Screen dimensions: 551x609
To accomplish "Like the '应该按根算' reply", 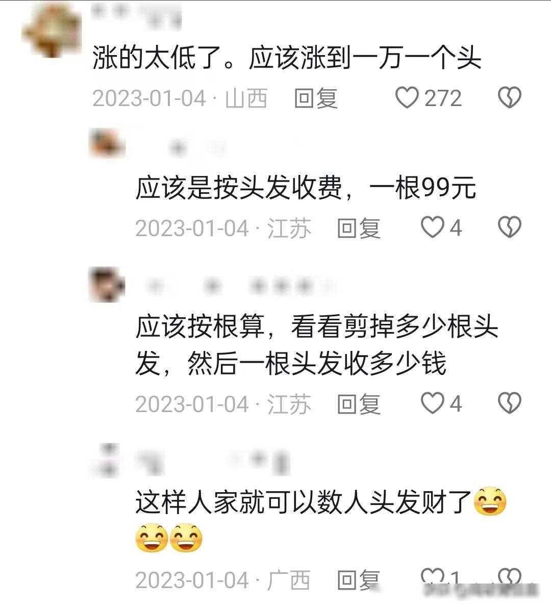I will [433, 403].
